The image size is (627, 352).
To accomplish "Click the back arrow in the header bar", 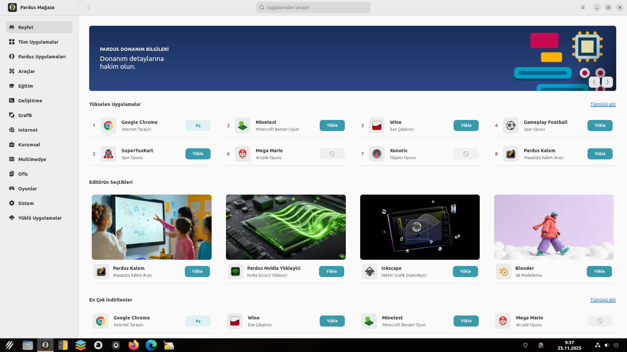I will click(88, 7).
